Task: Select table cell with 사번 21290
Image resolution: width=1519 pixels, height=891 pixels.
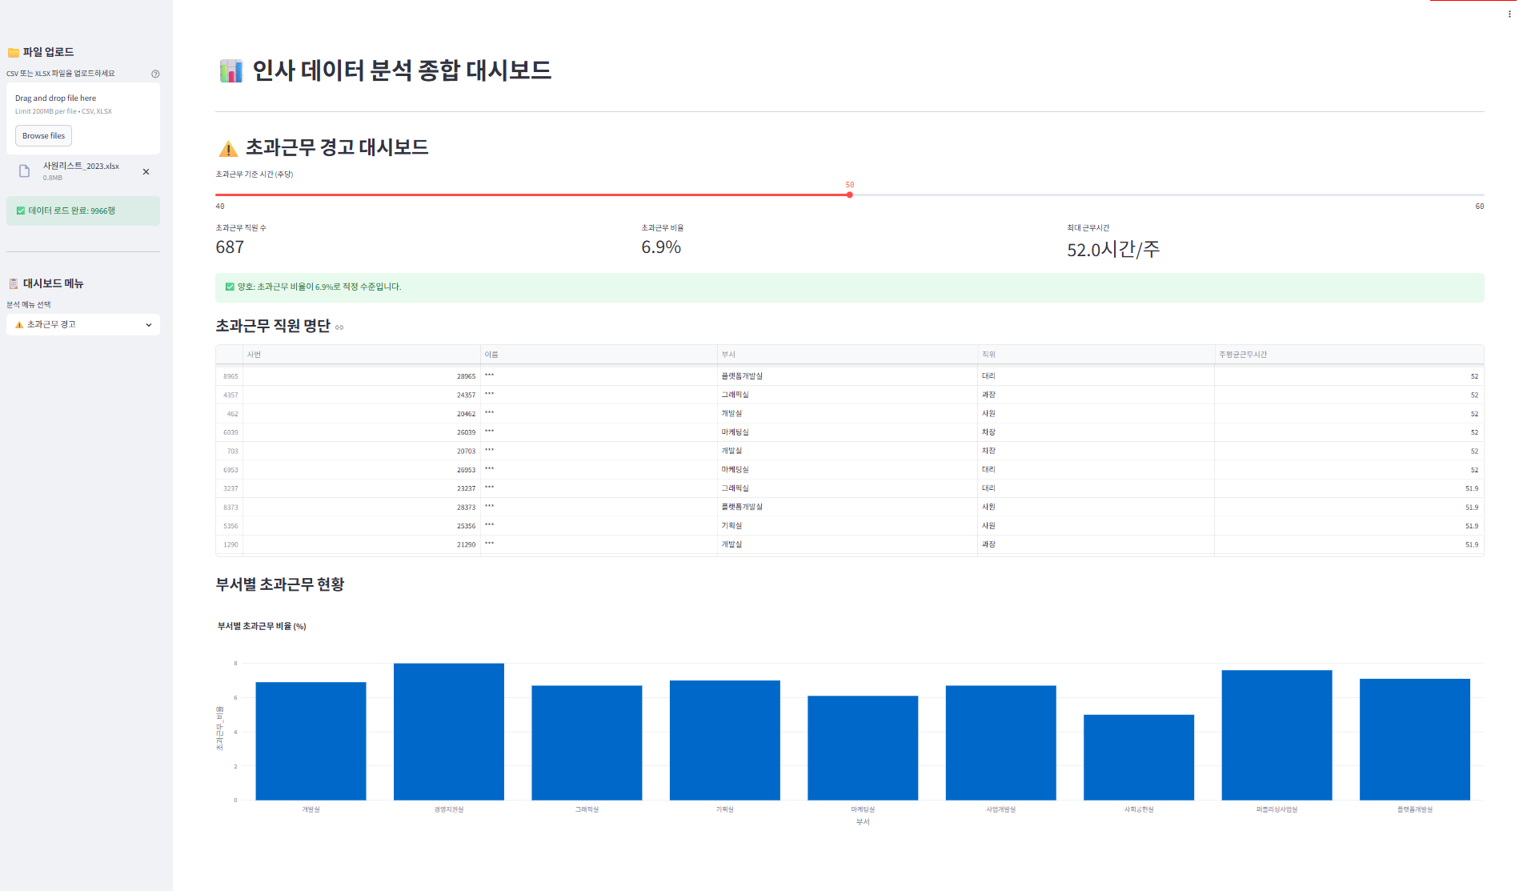Action: (x=362, y=544)
